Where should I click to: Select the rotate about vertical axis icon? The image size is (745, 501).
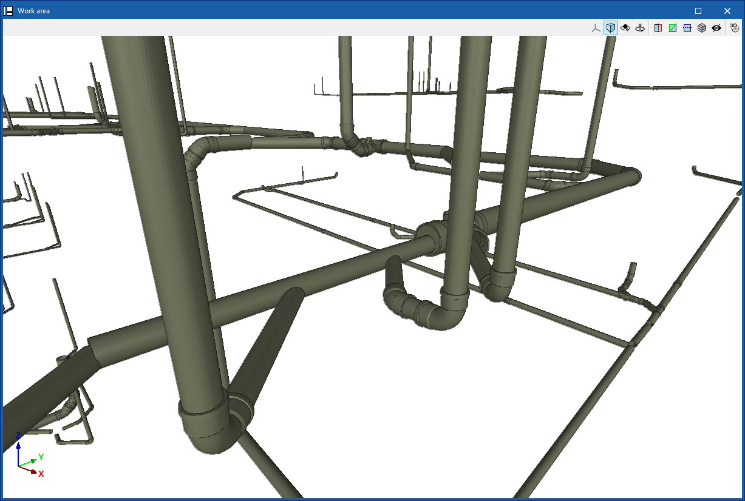(x=640, y=28)
